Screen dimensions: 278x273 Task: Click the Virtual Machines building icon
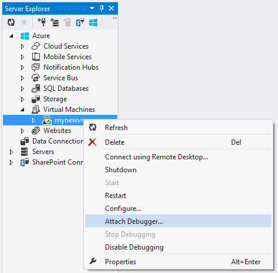pyautogui.click(x=36, y=110)
